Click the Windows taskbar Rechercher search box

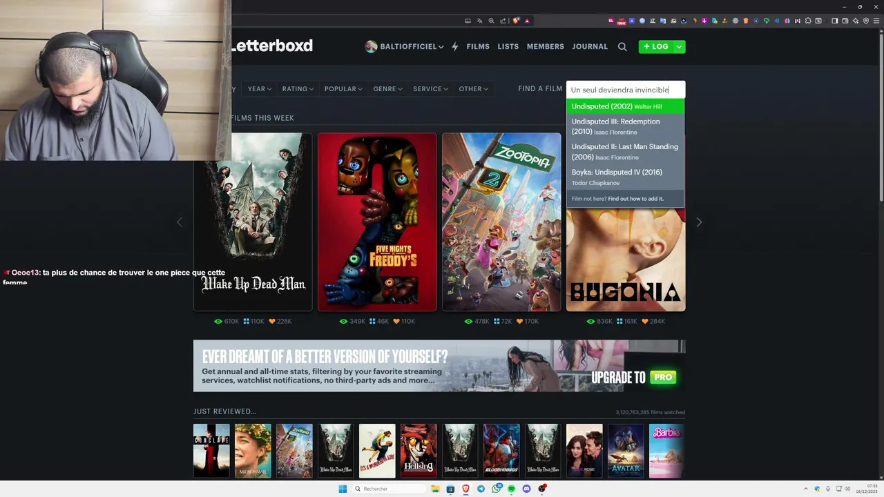[389, 489]
